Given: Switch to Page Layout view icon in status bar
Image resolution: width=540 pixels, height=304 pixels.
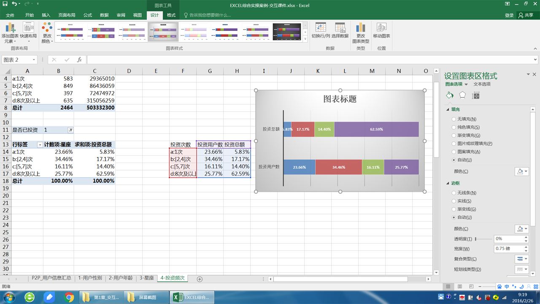Looking at the screenshot, I should tap(459, 286).
